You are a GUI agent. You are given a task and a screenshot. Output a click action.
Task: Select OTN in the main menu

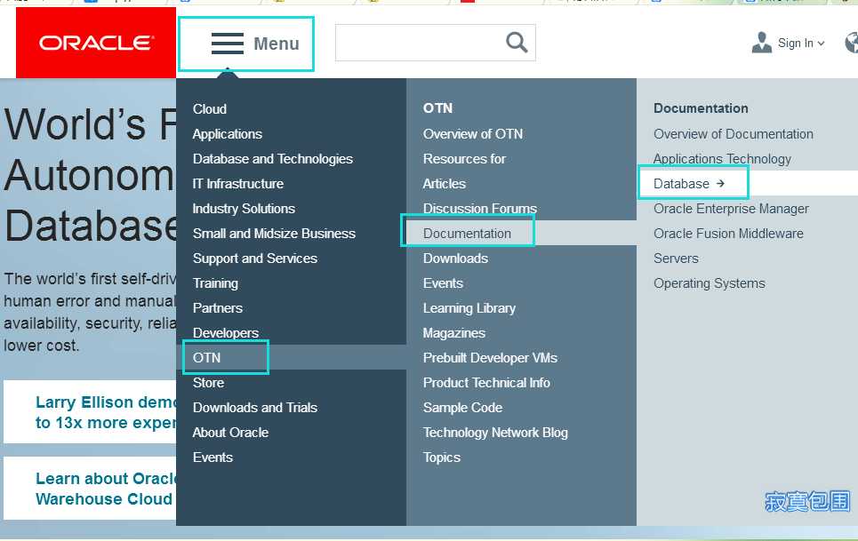point(206,358)
